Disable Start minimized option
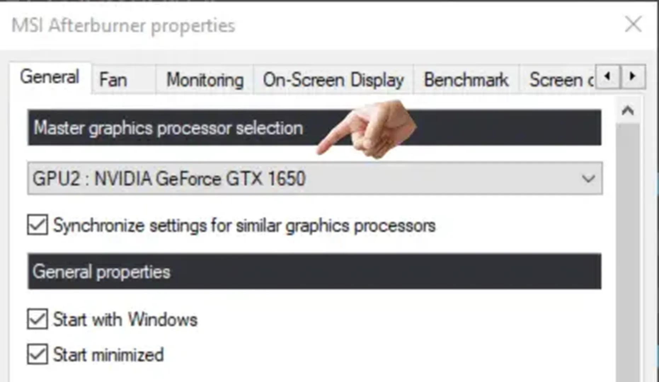 pos(36,354)
